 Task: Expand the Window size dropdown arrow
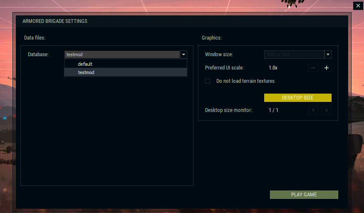(328, 54)
